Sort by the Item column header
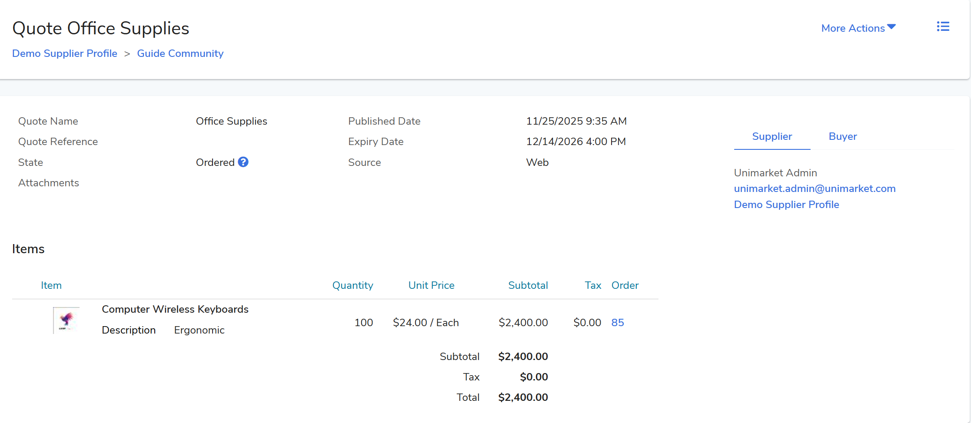971x423 pixels. [x=51, y=285]
